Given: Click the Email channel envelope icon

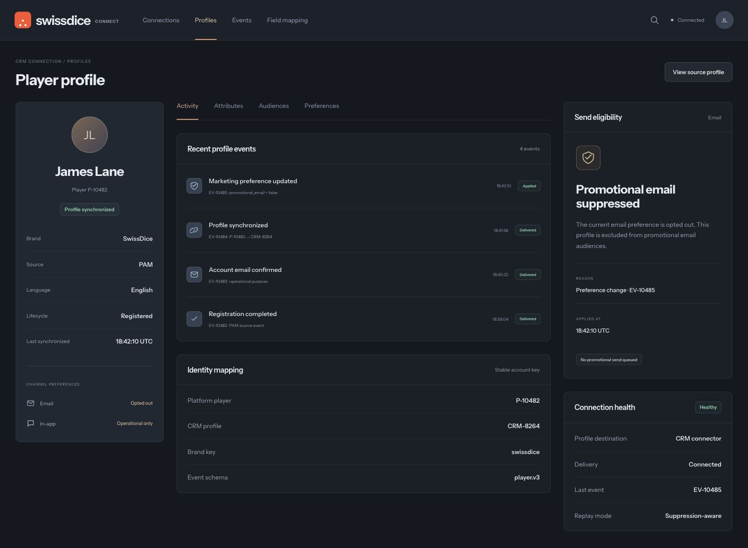Looking at the screenshot, I should click(31, 403).
